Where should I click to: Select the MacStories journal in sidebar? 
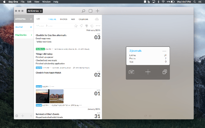point(24,35)
